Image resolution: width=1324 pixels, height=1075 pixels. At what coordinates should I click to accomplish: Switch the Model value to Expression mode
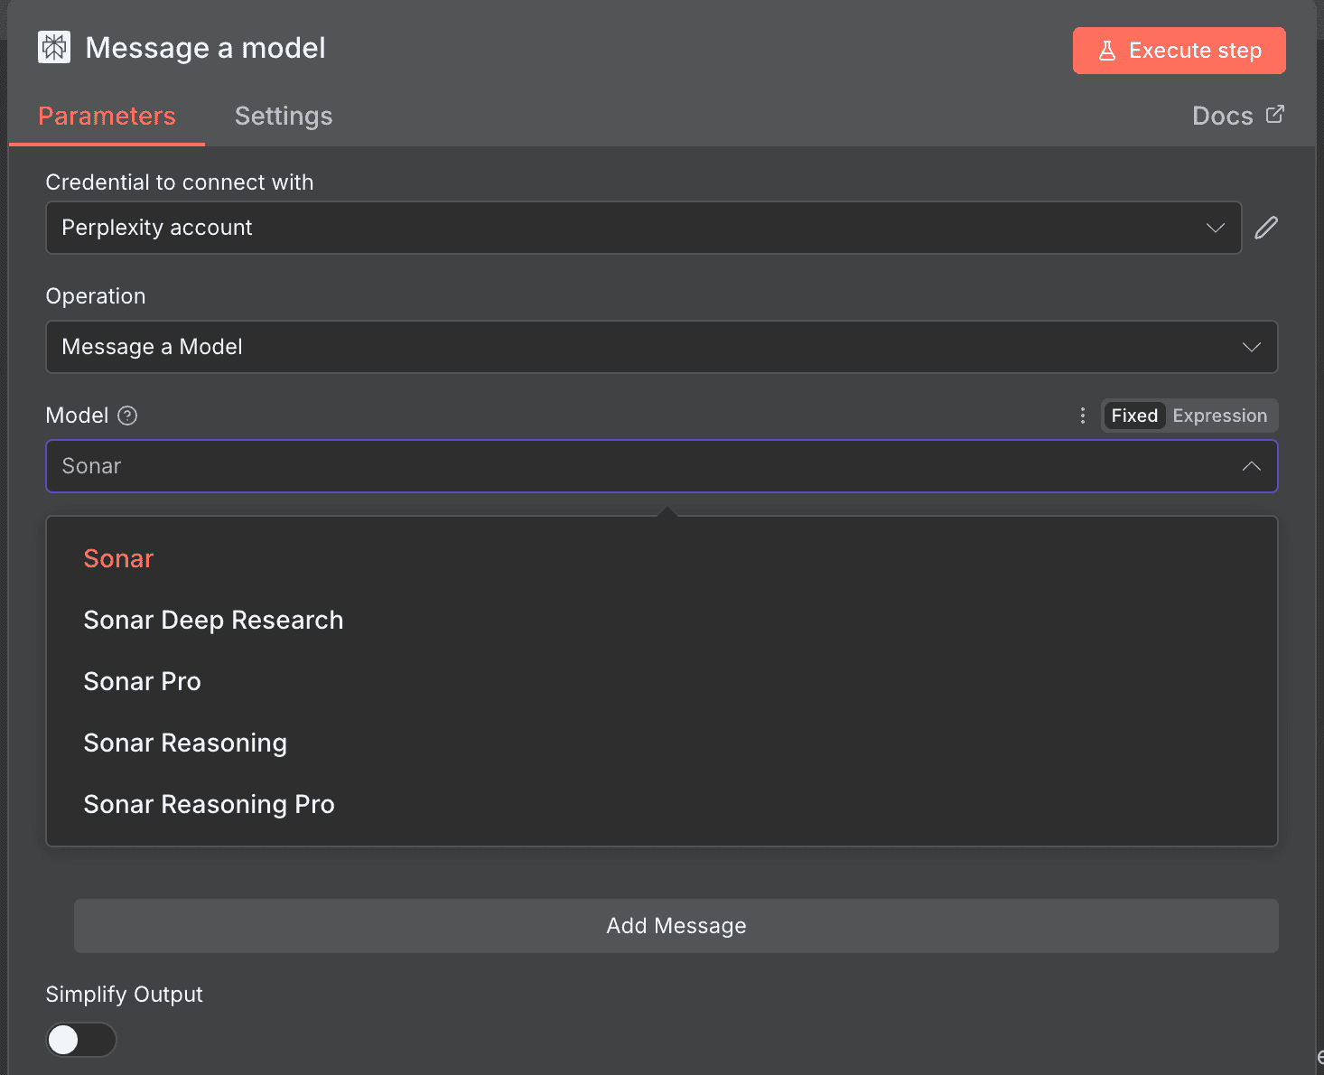coord(1220,416)
